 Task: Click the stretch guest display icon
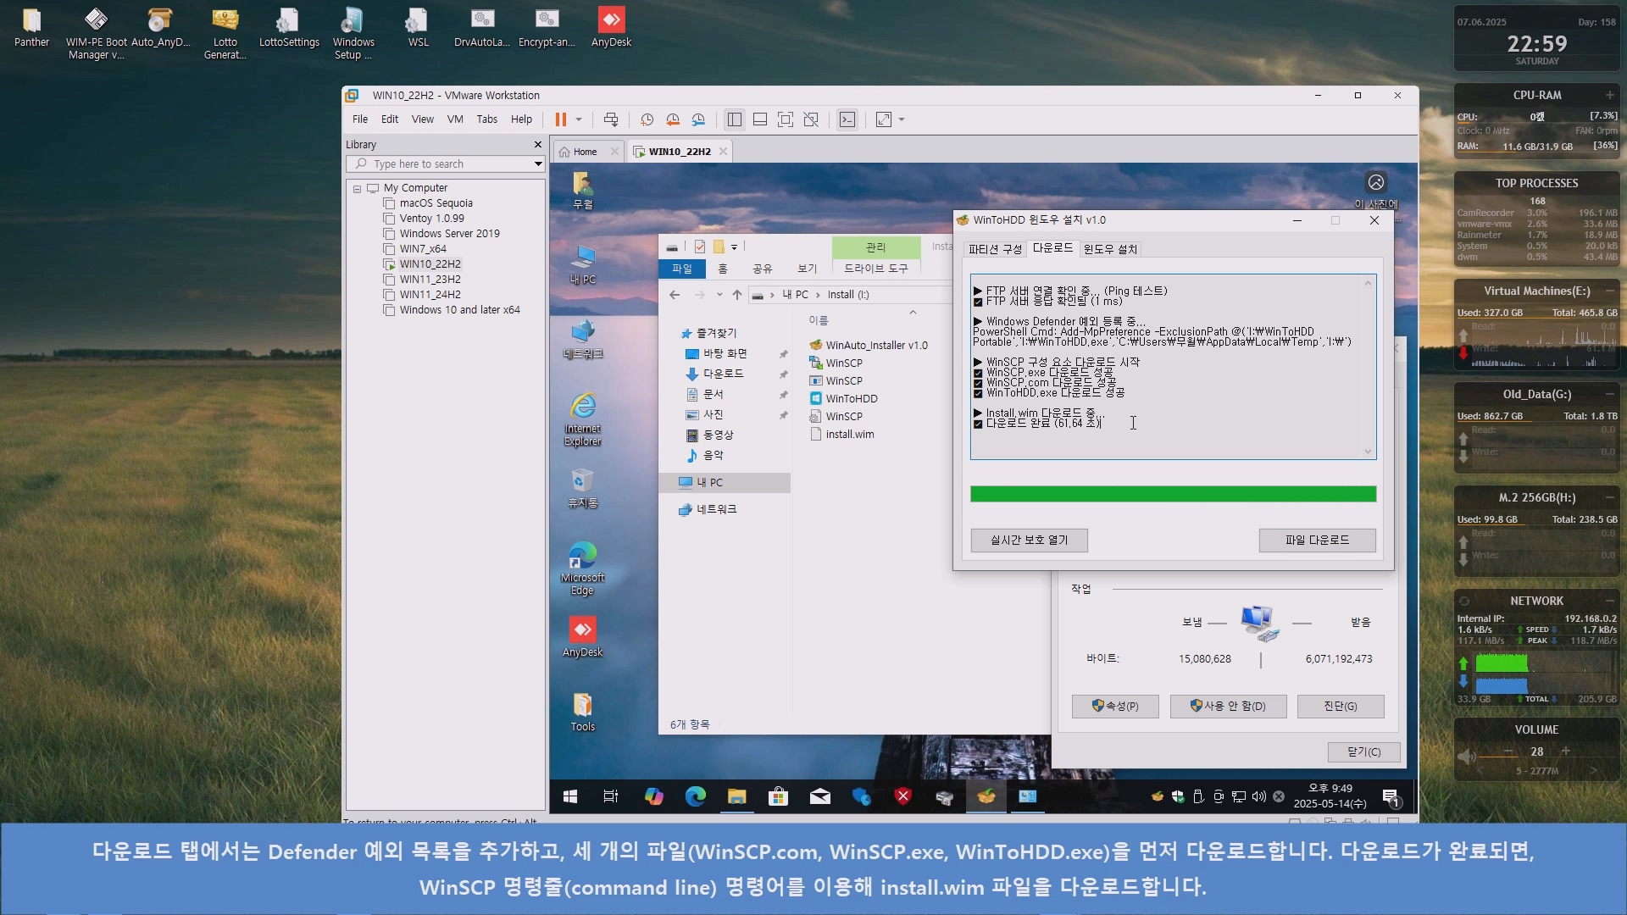click(x=884, y=119)
